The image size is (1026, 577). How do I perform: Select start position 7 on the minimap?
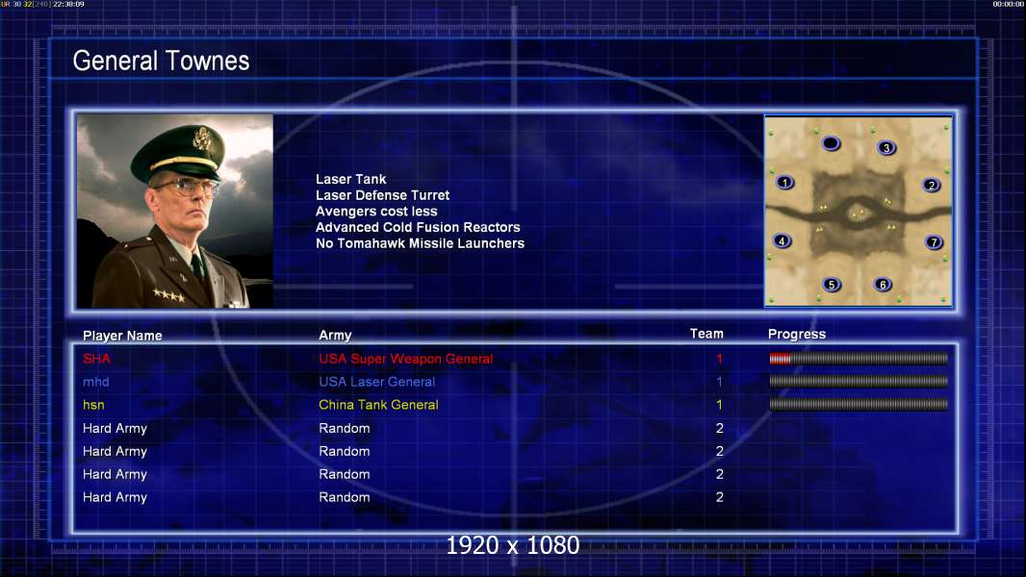(x=934, y=242)
